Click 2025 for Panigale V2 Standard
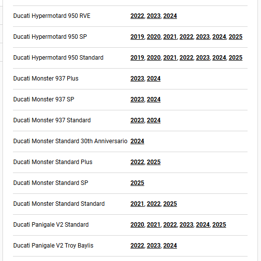 point(219,225)
